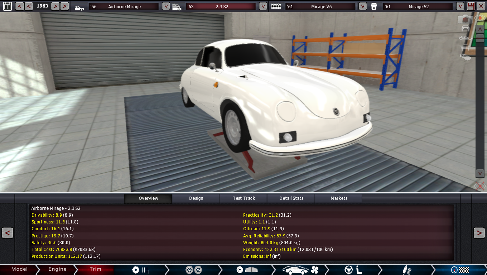Open the aerodynamics and cooling section

pos(300,270)
